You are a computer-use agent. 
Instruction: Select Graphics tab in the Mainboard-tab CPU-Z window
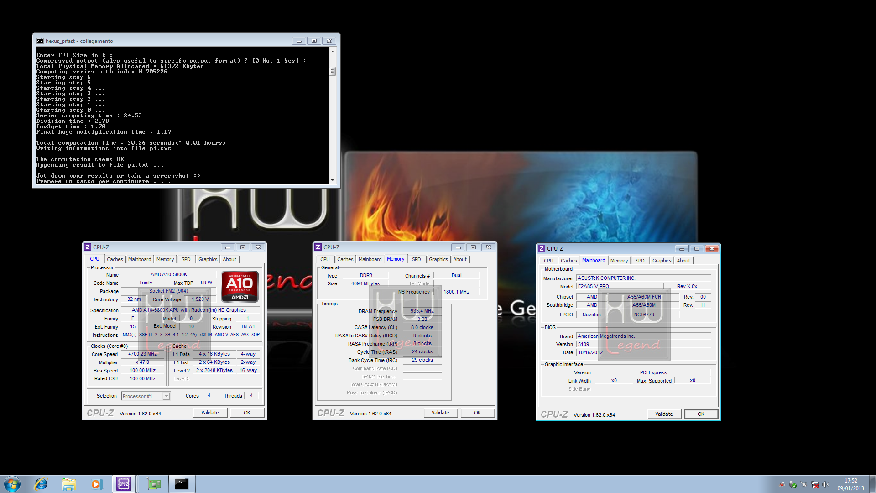pyautogui.click(x=662, y=261)
